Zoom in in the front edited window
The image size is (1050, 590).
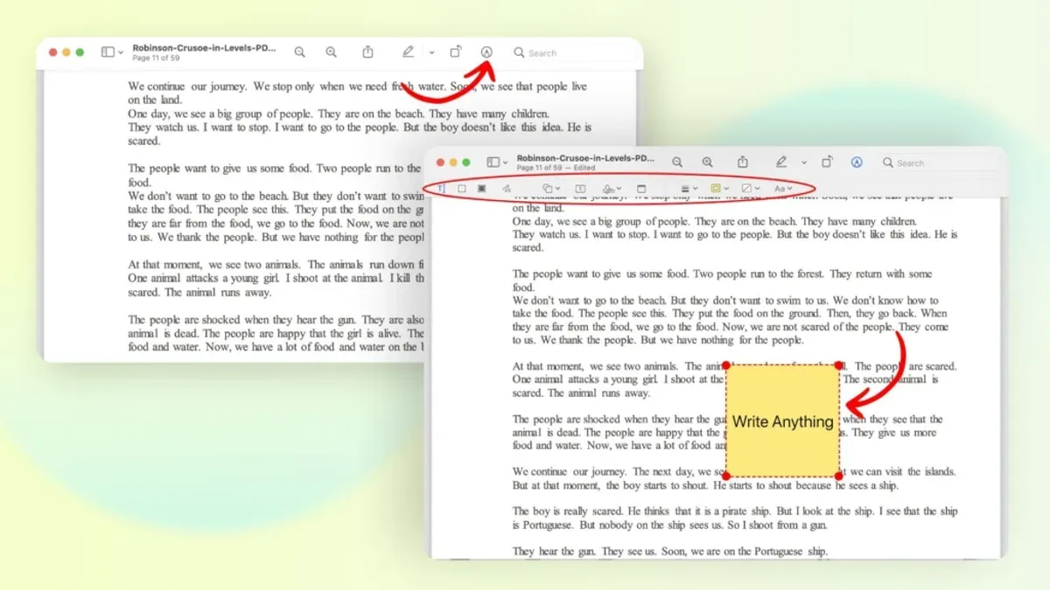(707, 163)
